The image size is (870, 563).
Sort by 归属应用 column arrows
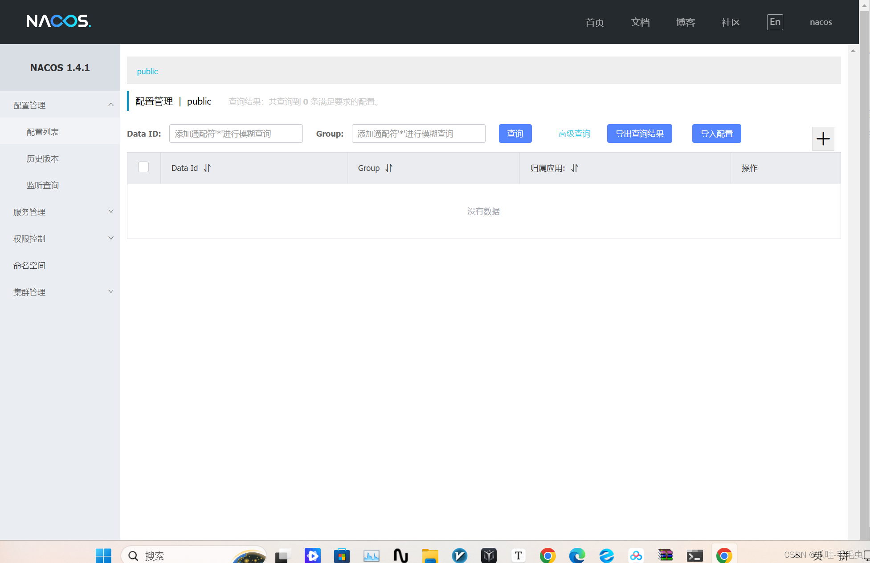pos(575,168)
